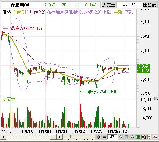Image resolution: width=159 pixels, height=142 pixels.
Task: Click the blue left arrow icon
Action: pyautogui.click(x=121, y=137)
